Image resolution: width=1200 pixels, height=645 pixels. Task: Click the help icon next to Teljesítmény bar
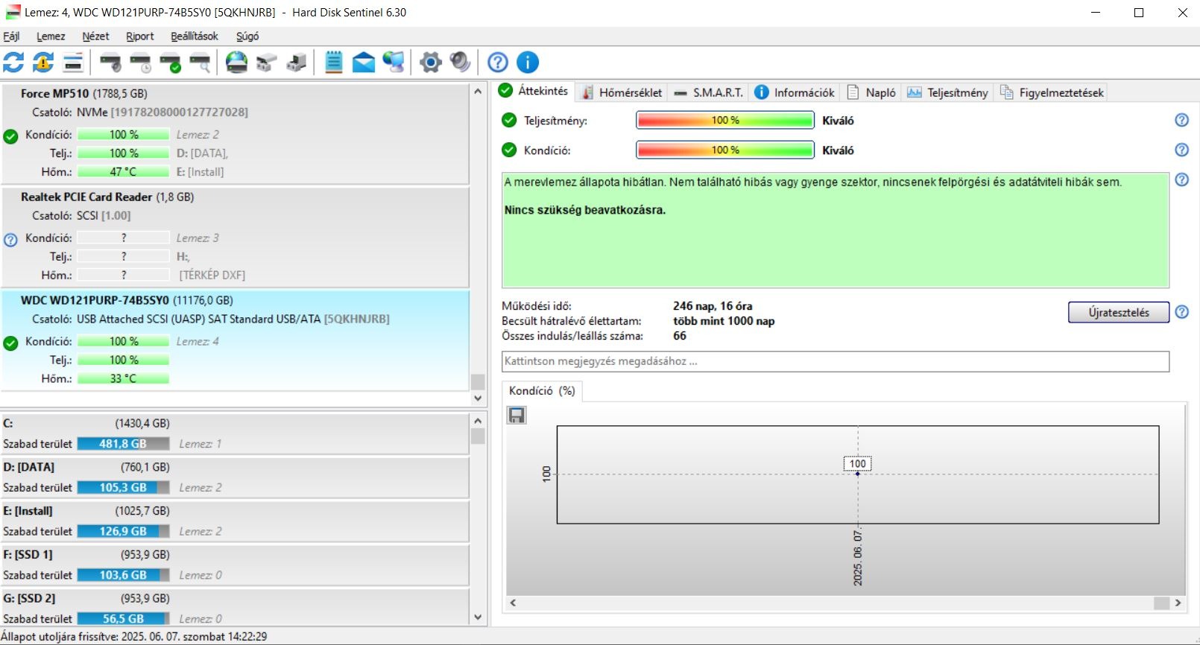pos(1181,120)
